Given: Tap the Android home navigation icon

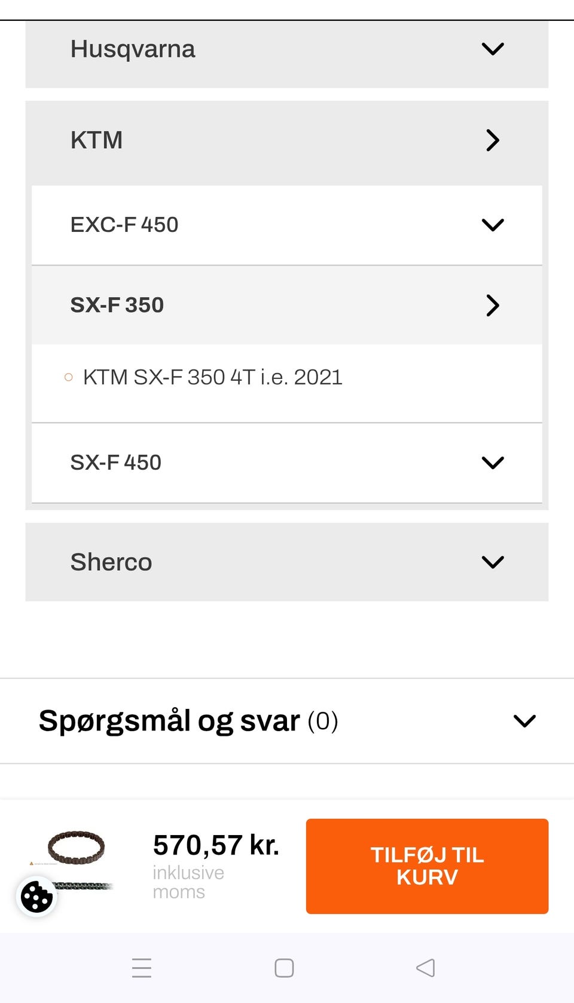Looking at the screenshot, I should pos(284,968).
